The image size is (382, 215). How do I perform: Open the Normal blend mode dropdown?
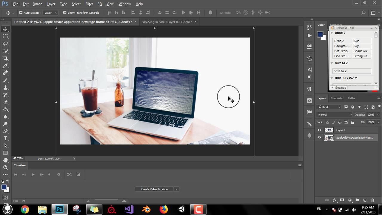334,114
